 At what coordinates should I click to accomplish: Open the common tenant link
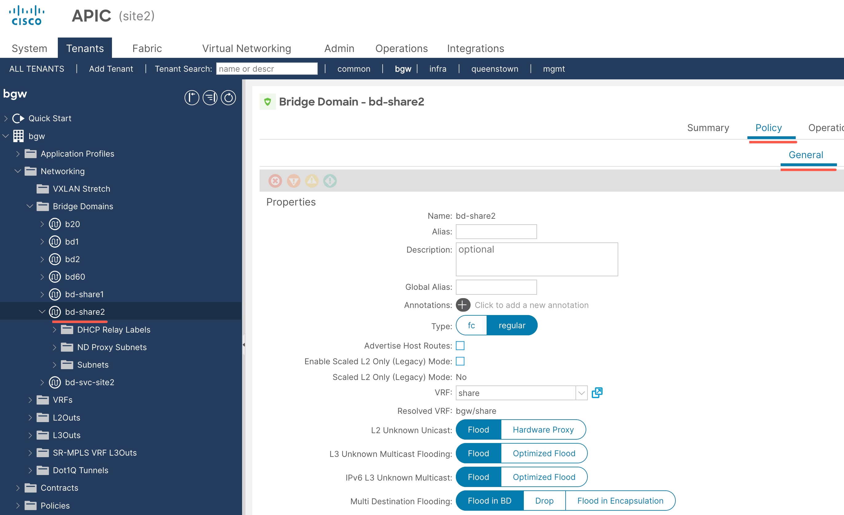(354, 69)
